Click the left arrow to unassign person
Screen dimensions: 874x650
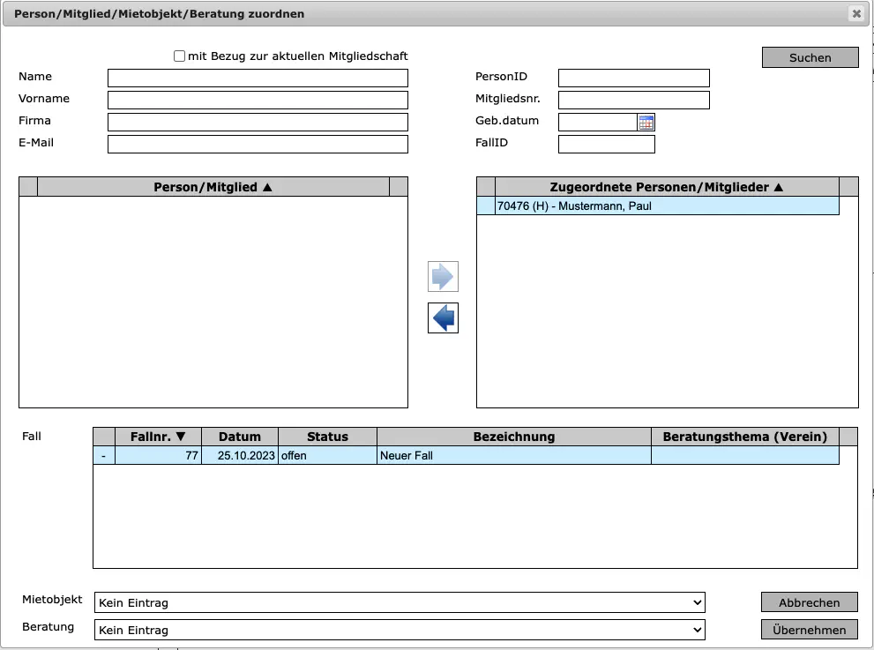(443, 318)
